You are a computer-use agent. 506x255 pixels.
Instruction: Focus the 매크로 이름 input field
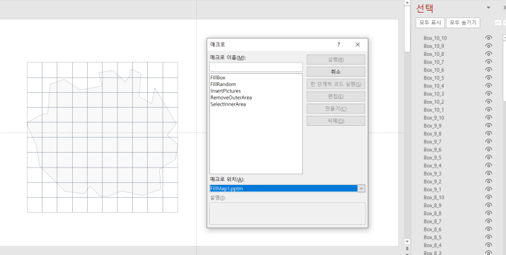click(256, 67)
